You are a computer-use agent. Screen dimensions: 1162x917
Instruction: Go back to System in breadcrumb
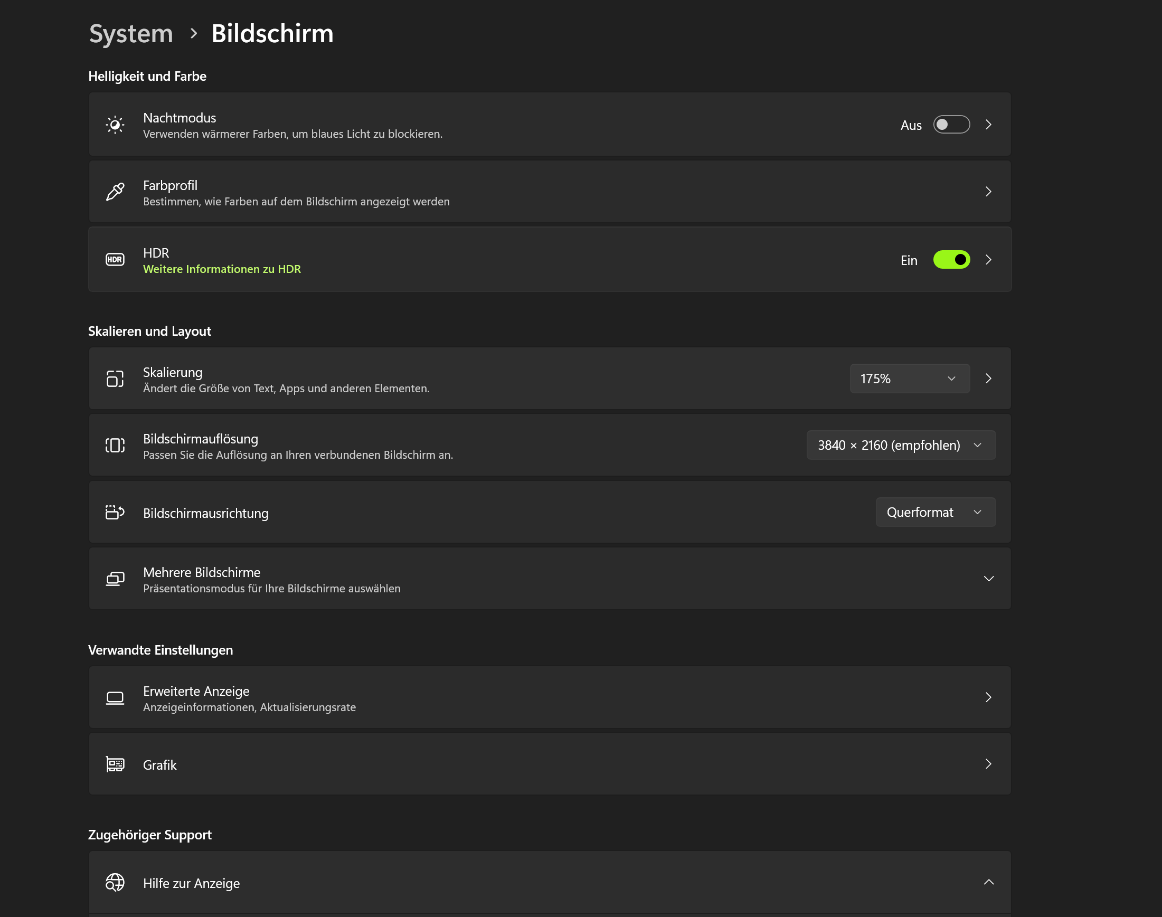[x=130, y=33]
